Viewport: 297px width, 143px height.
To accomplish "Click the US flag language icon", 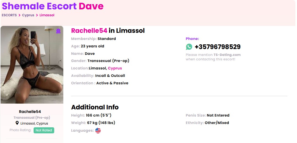I will click(98, 131).
